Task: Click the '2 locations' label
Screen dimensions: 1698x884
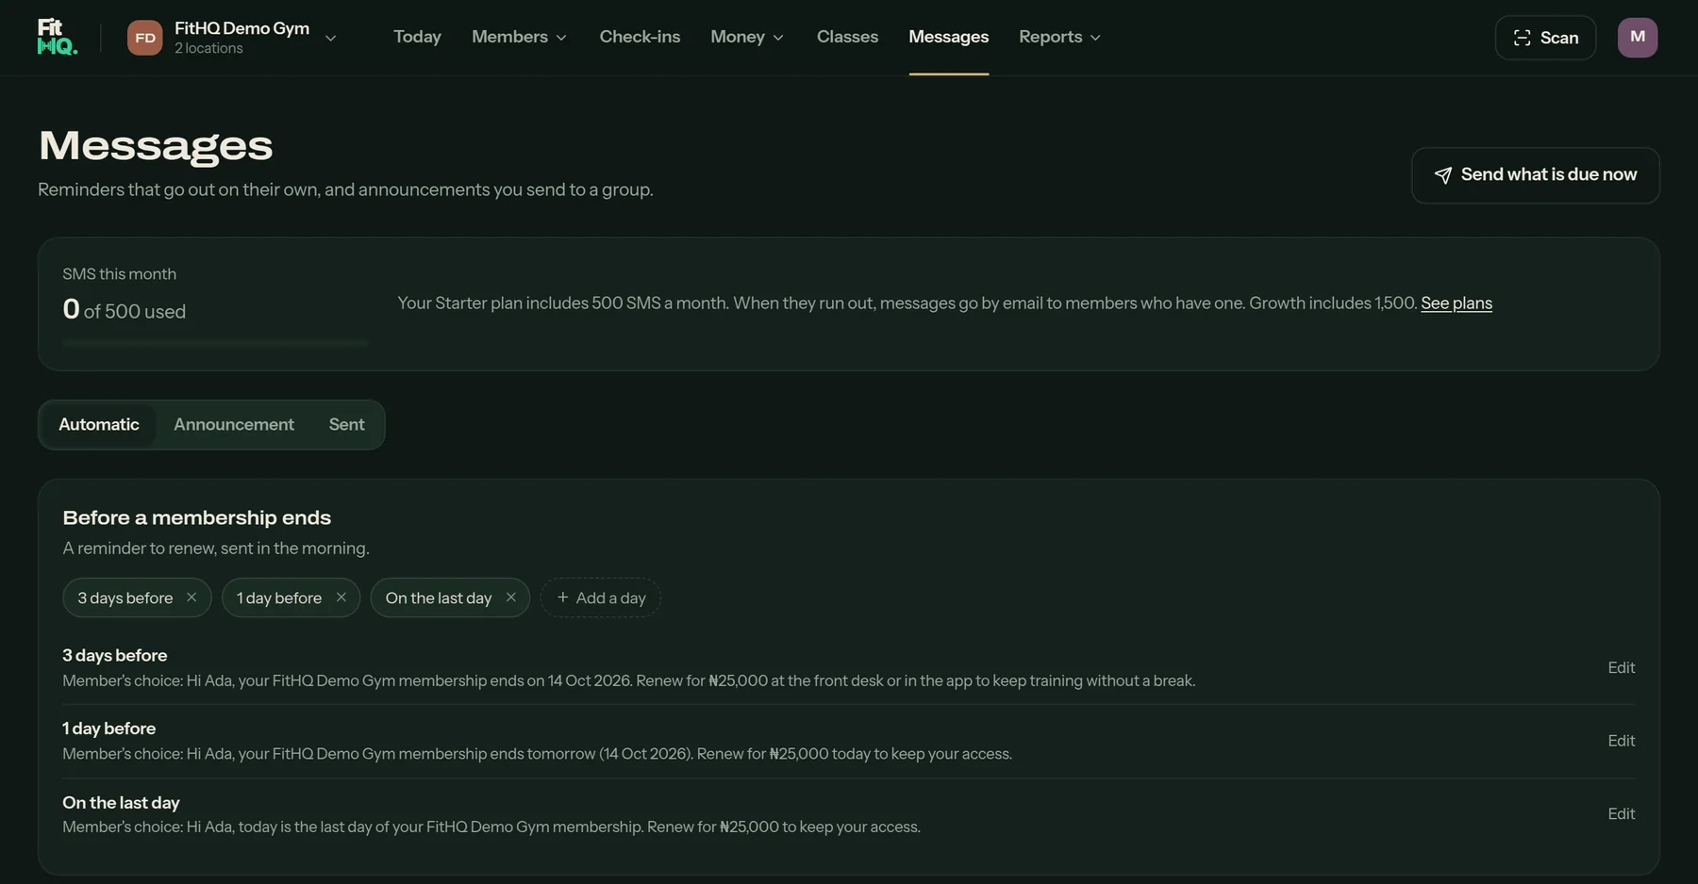Action: coord(208,48)
